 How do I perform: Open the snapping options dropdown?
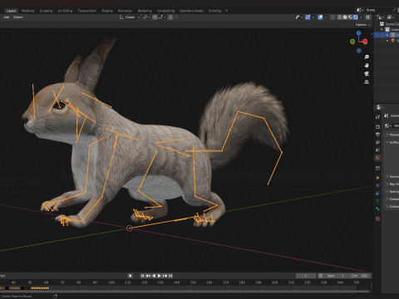(162, 17)
